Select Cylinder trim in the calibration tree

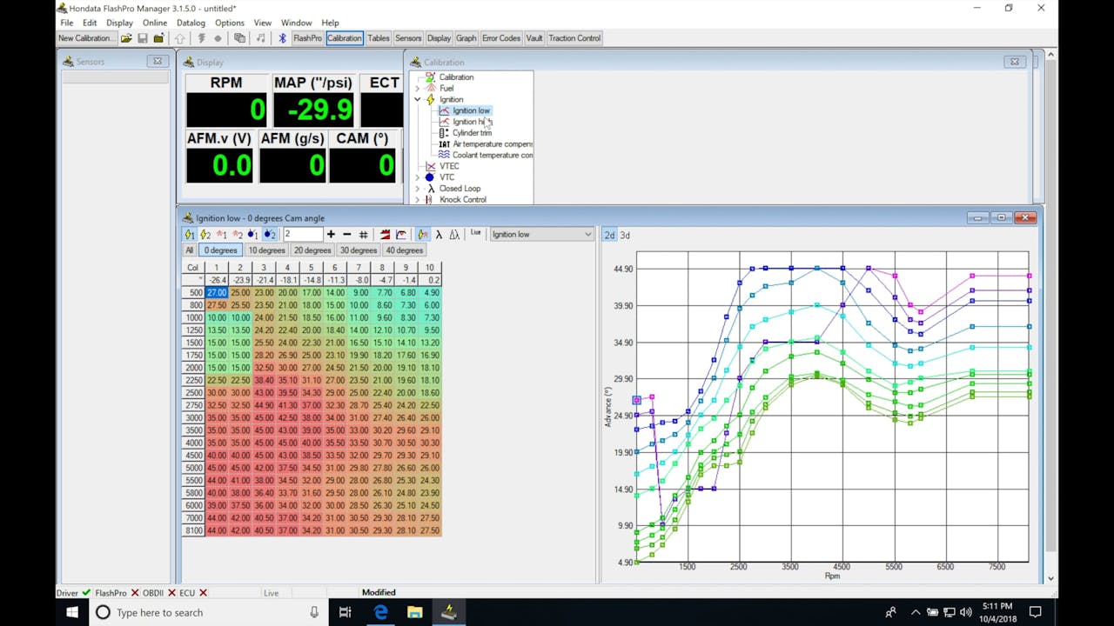pyautogui.click(x=471, y=132)
